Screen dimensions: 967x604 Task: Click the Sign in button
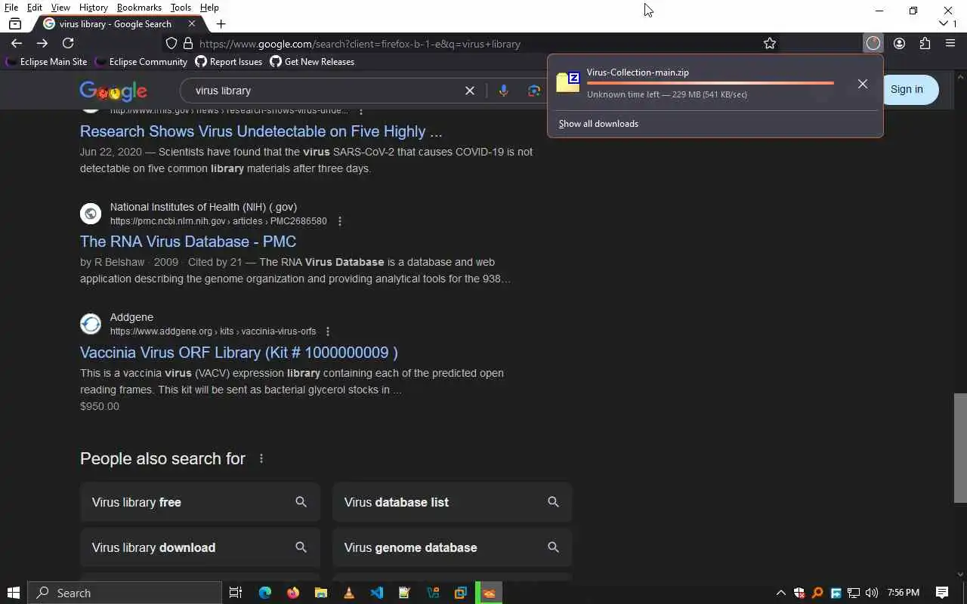[907, 89]
